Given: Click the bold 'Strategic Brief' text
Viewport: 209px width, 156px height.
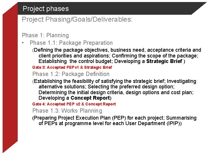Looking at the screenshot, I should coord(164,61).
